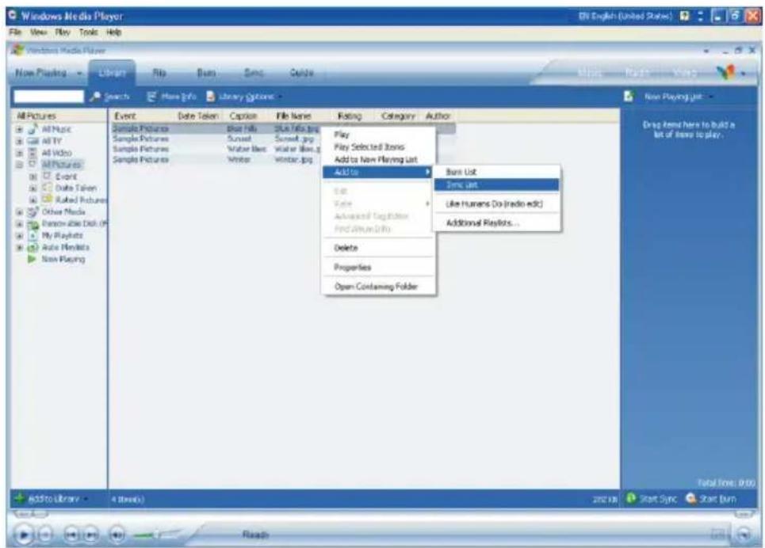This screenshot has width=765, height=548.
Task: Expand the Event tree node
Action: point(33,177)
